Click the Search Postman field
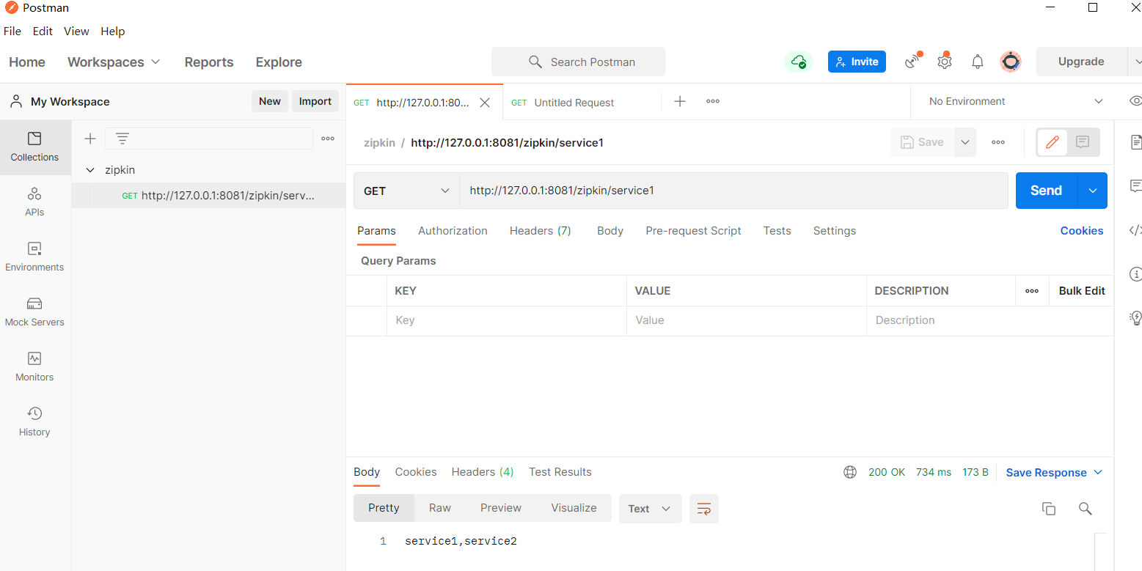Image resolution: width=1142 pixels, height=571 pixels. coord(578,62)
